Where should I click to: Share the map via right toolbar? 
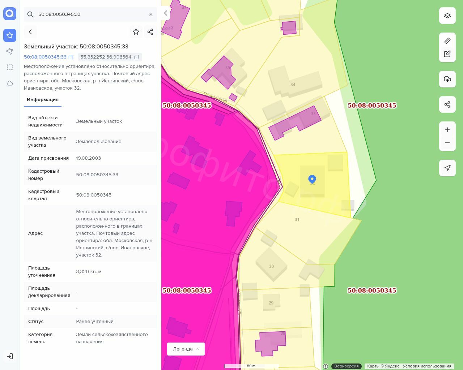[447, 104]
